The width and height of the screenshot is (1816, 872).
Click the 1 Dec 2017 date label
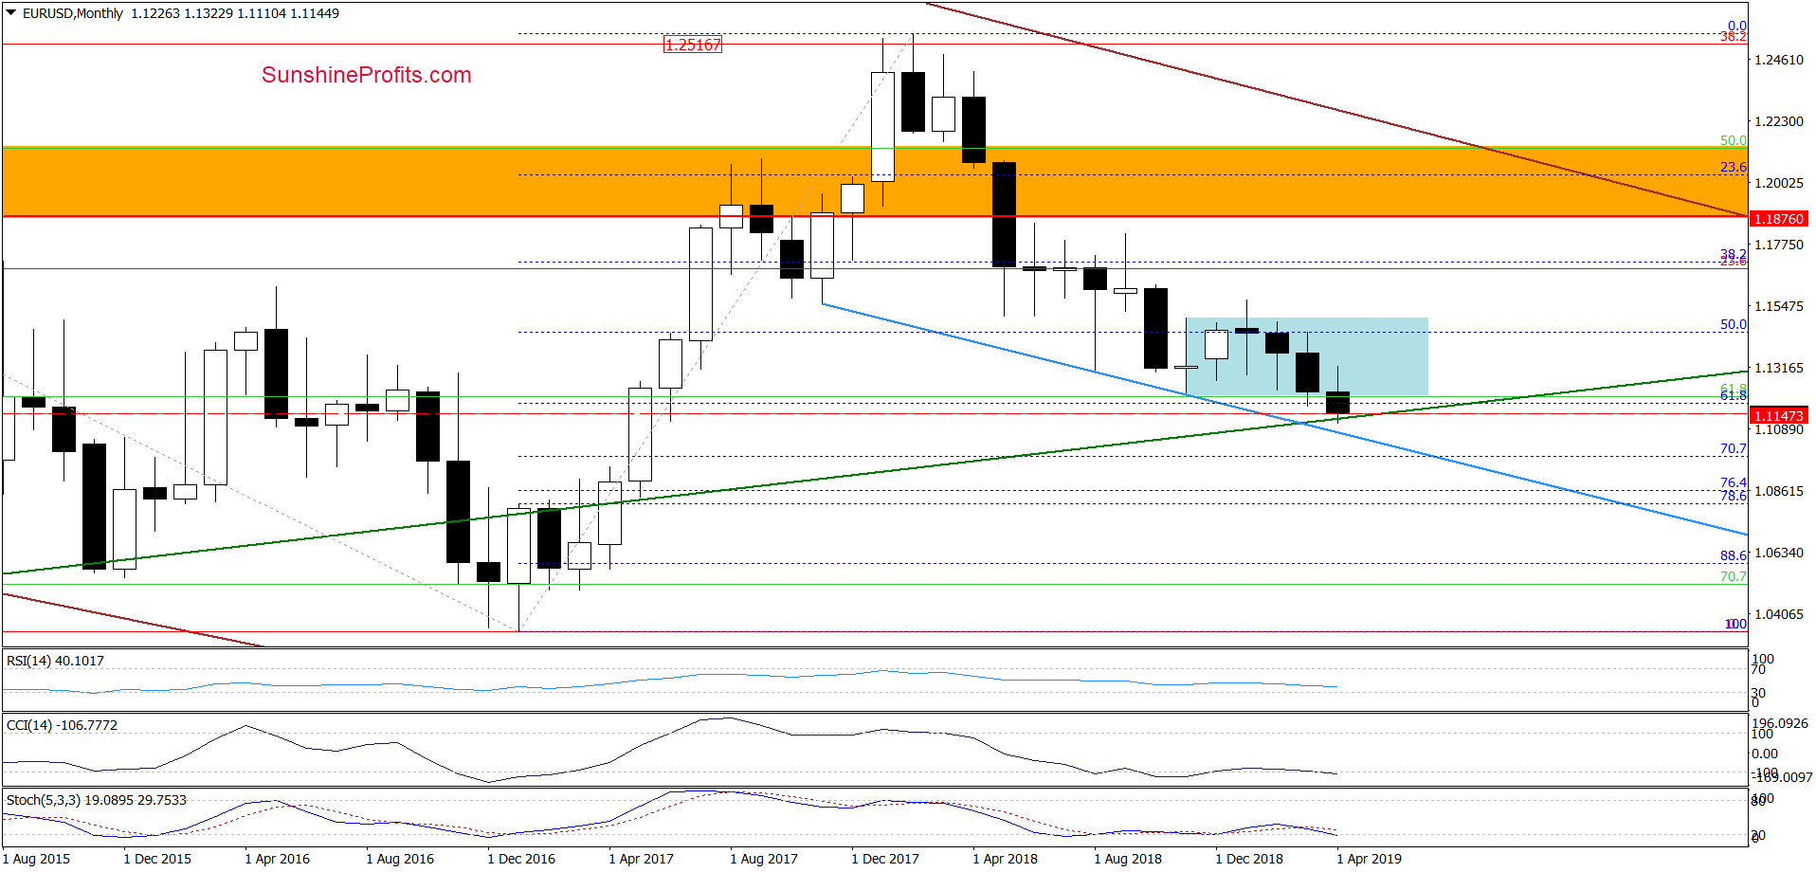pyautogui.click(x=885, y=859)
